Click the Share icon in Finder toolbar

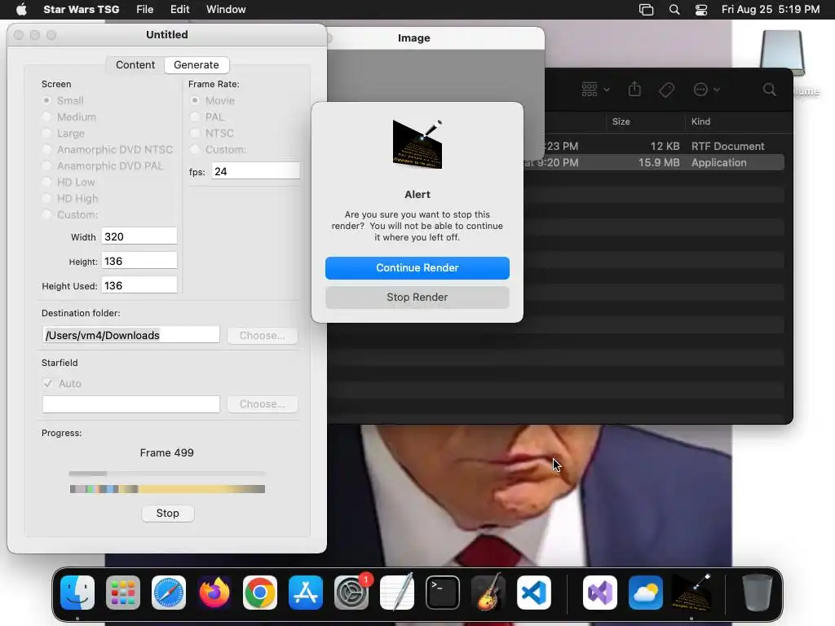(x=634, y=90)
